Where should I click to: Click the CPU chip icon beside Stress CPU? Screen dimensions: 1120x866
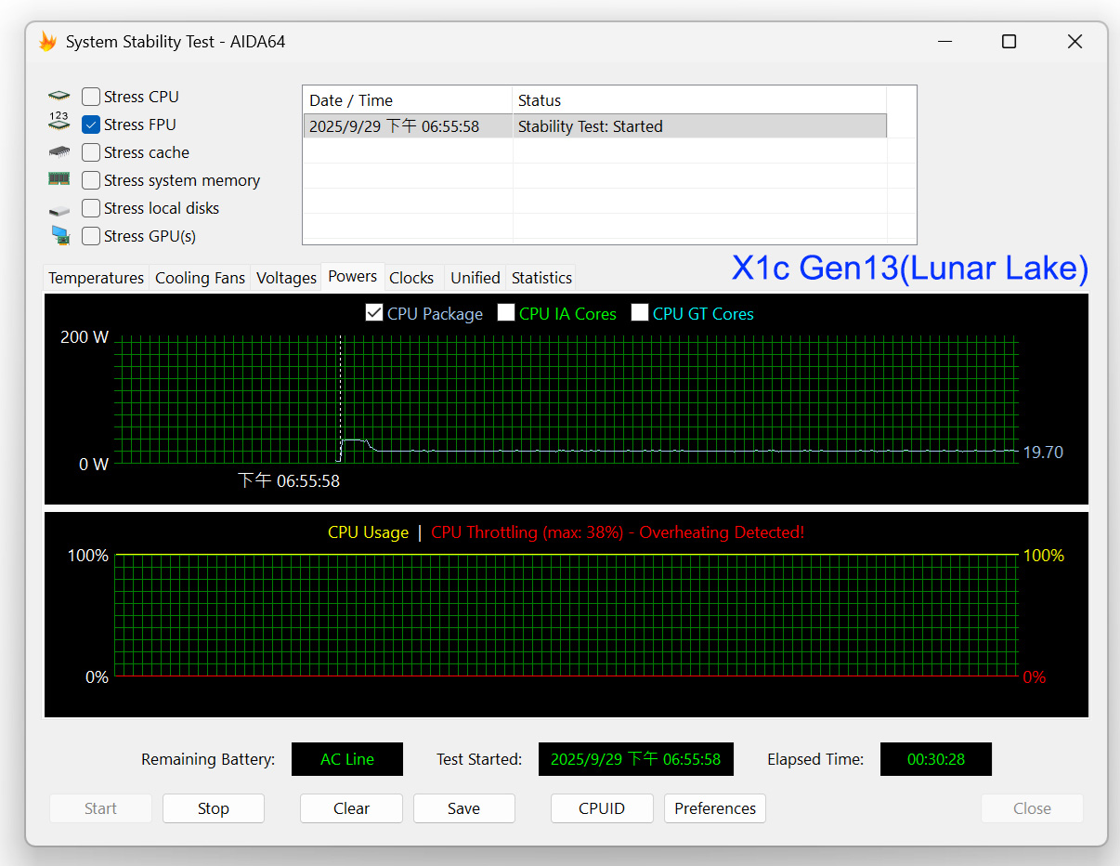[x=59, y=97]
